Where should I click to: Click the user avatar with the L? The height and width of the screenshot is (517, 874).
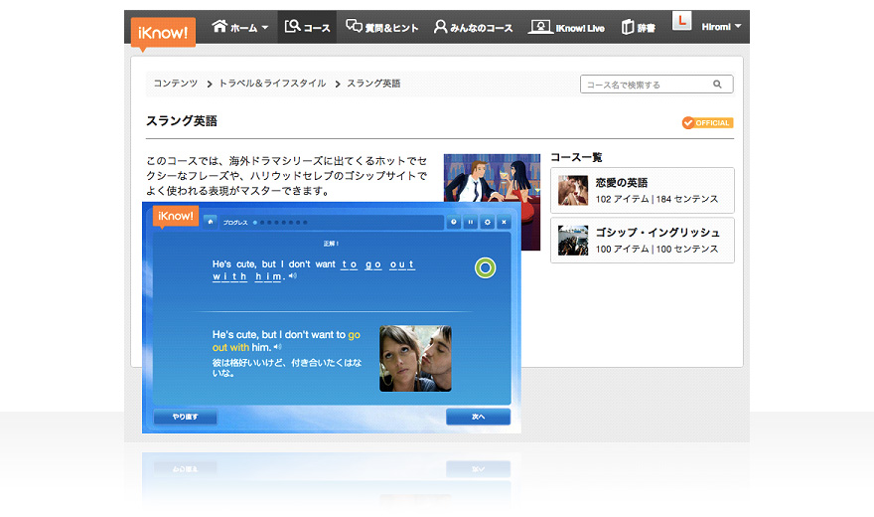pos(681,21)
